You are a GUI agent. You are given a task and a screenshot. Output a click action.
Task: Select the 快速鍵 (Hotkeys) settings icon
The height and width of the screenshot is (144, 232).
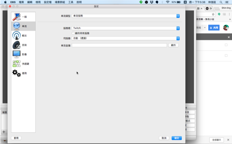click(x=17, y=64)
